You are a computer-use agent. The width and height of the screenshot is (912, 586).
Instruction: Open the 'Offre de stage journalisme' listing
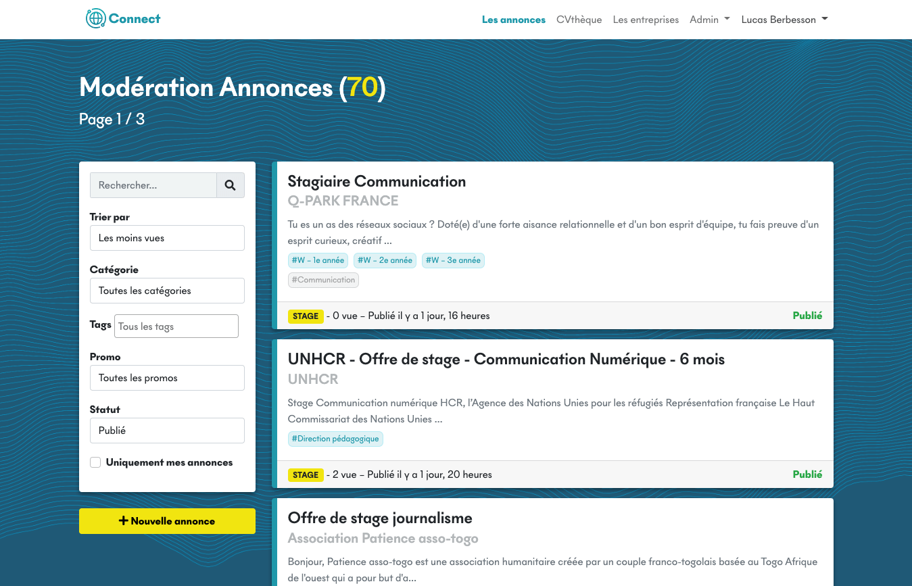click(380, 518)
